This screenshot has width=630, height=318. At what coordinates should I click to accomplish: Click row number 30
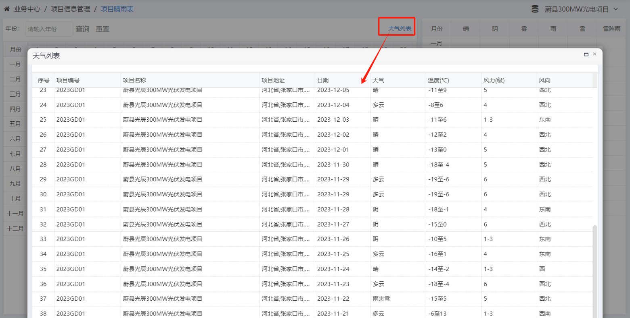(x=43, y=194)
